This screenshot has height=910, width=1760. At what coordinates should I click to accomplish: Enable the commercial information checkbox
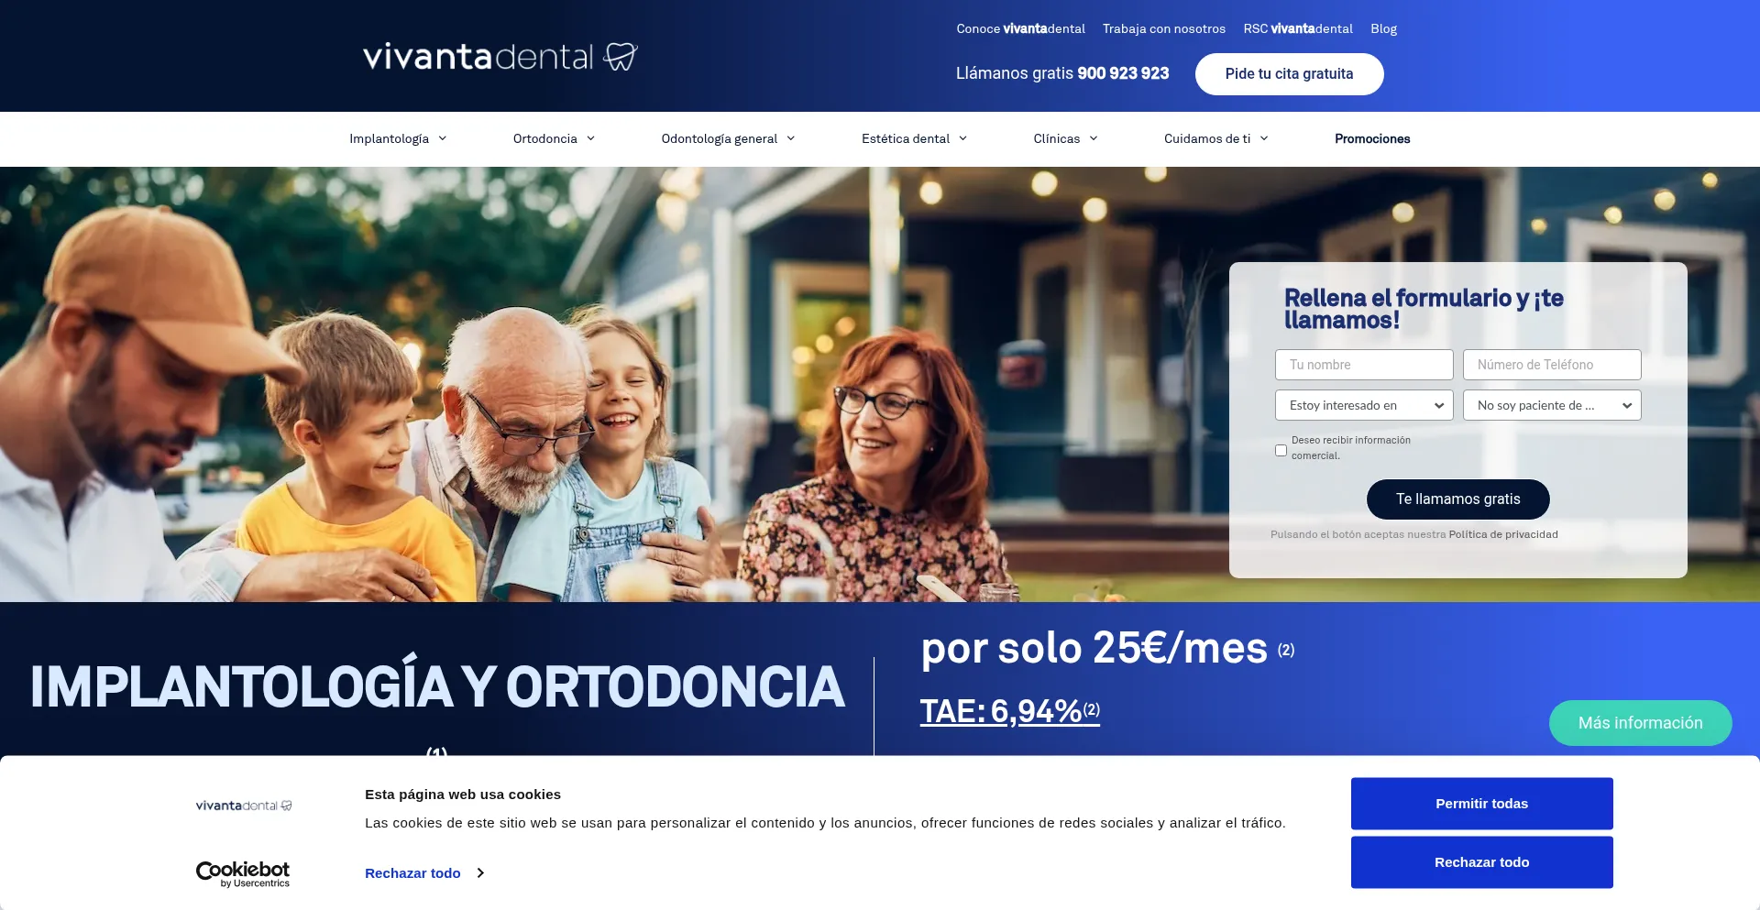click(x=1281, y=450)
